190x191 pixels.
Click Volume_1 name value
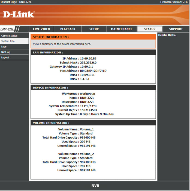point(87,129)
